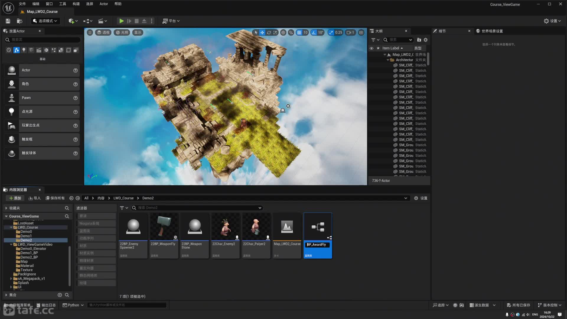Toggle rotation angle snap icon

tap(314, 32)
